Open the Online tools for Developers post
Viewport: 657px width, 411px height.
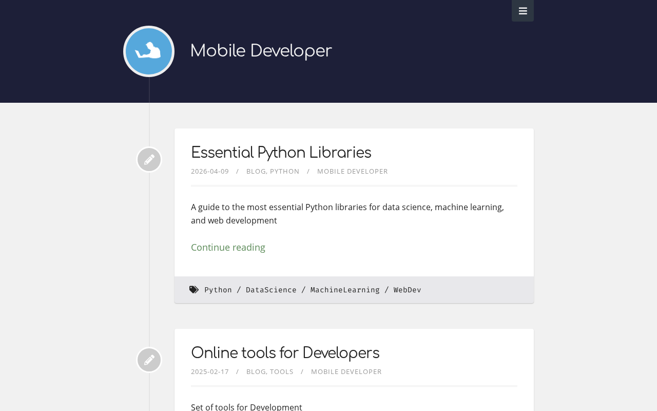285,353
